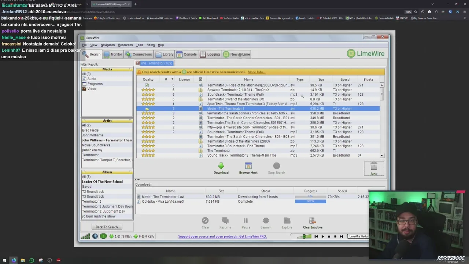Click Viva La Vida 100% progress bar
Screen dimensions: 469x264
310,201
